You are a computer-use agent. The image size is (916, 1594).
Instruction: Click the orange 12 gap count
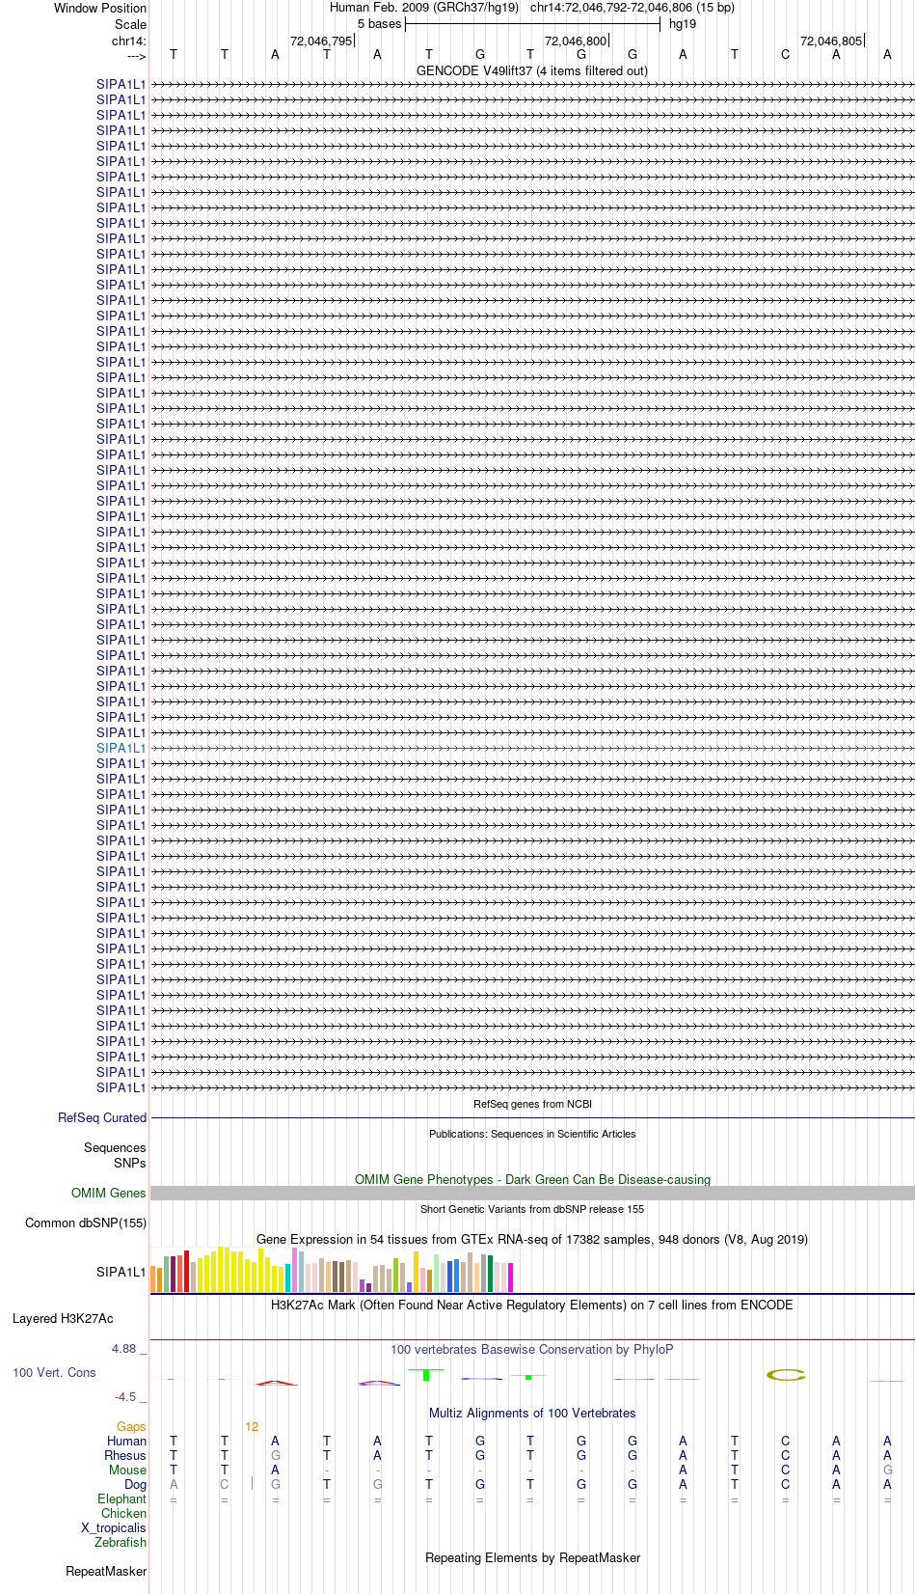pyautogui.click(x=252, y=1426)
